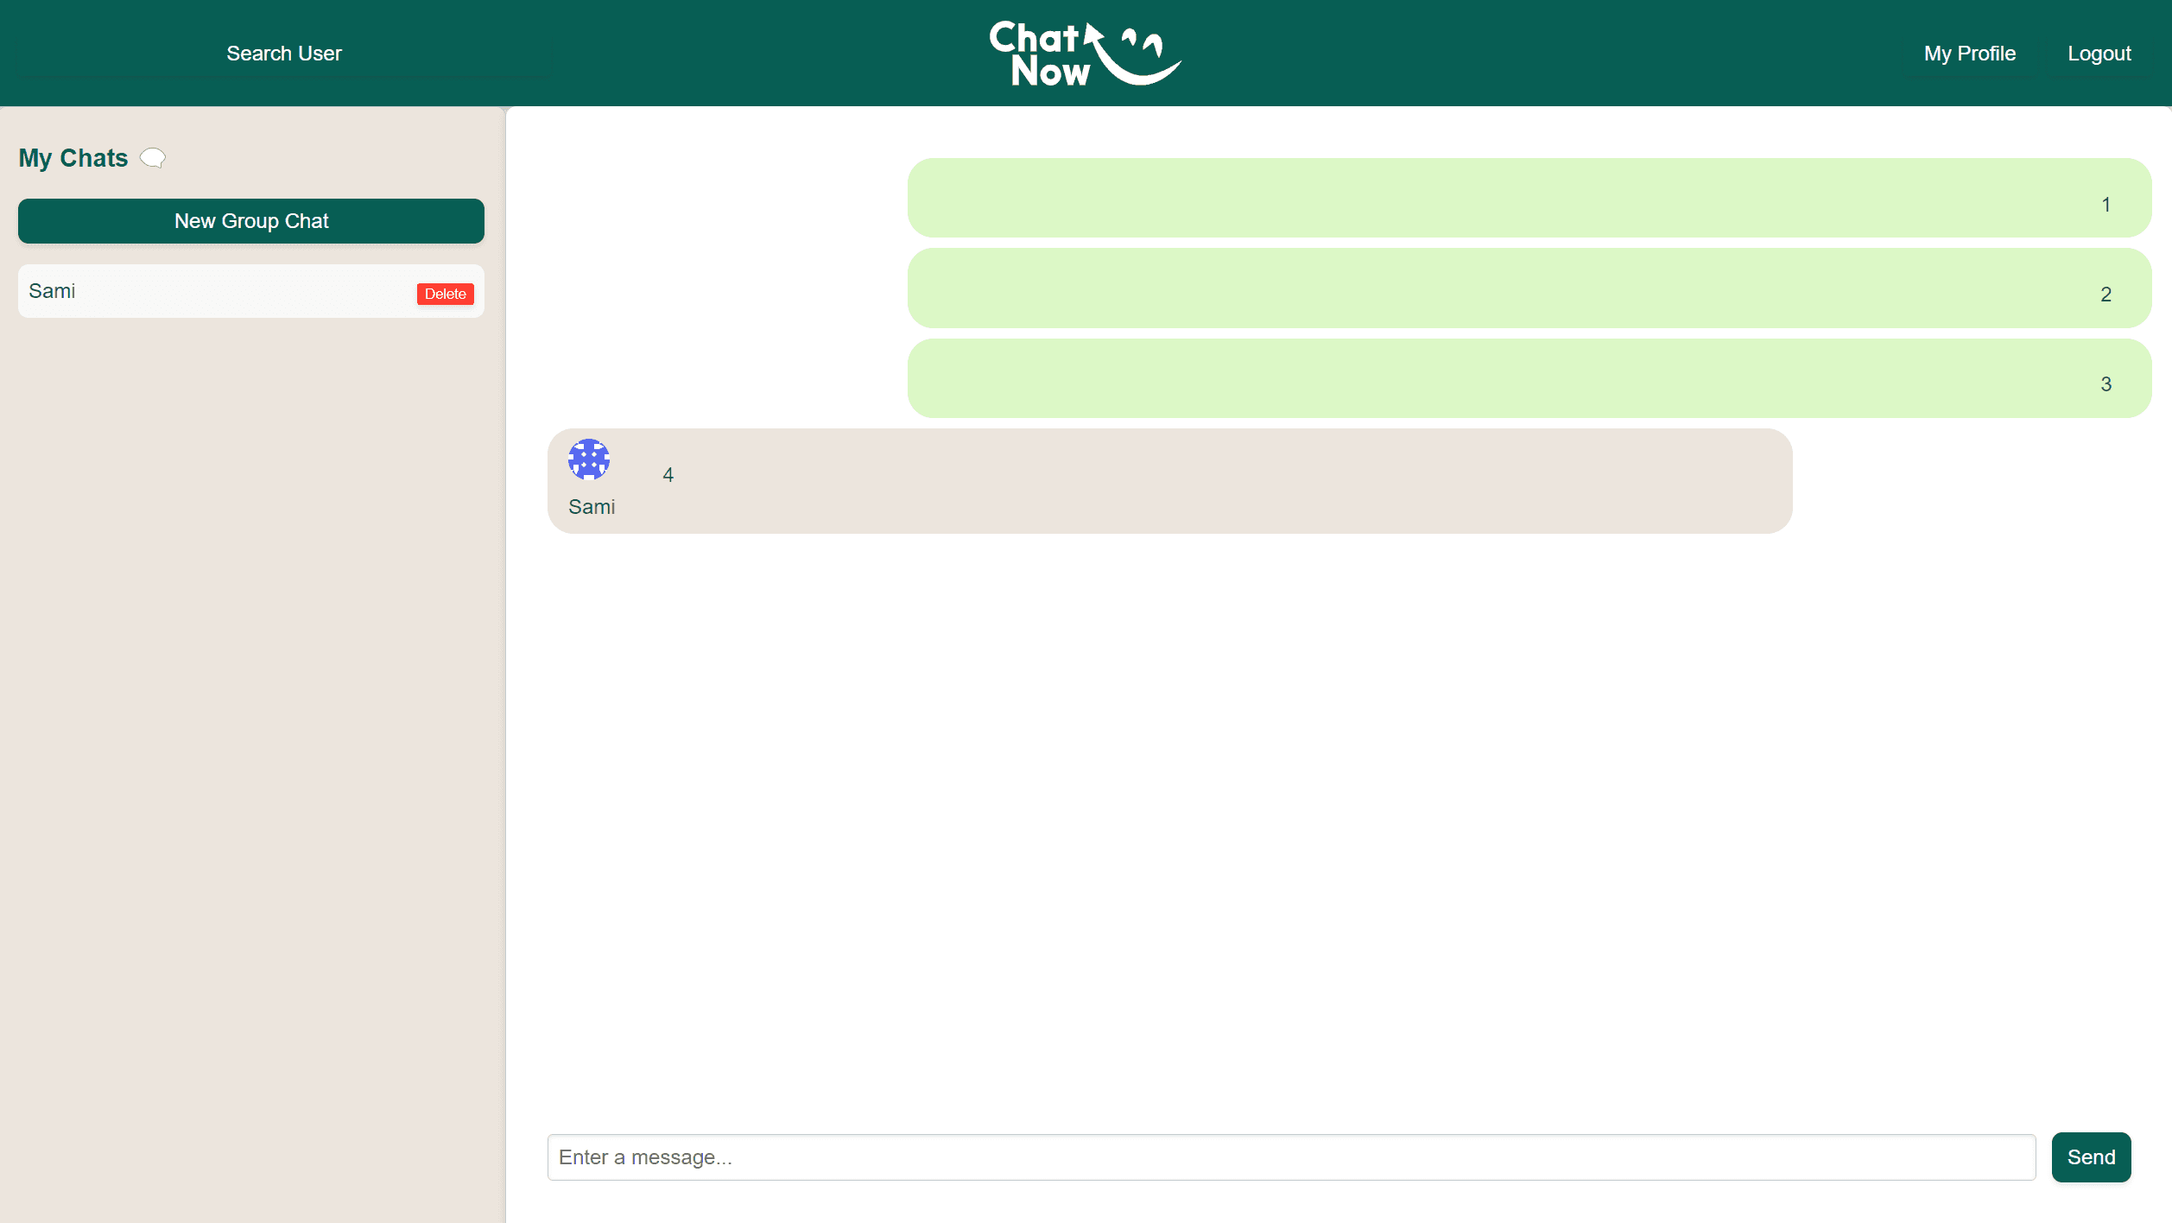Click the Chat Now logo
Screen dimensions: 2172x1223
point(1085,54)
